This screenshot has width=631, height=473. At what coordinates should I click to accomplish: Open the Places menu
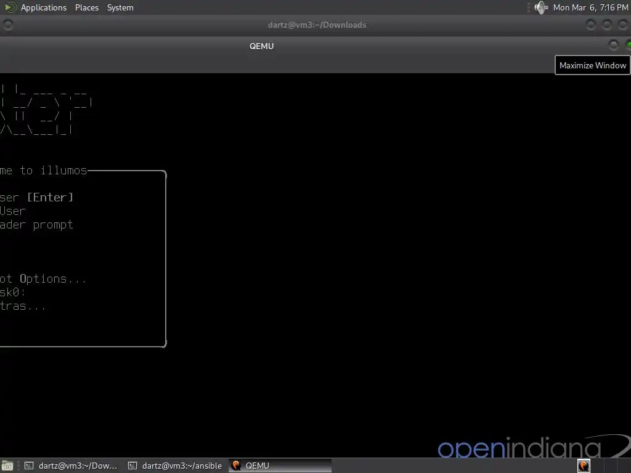(x=86, y=7)
